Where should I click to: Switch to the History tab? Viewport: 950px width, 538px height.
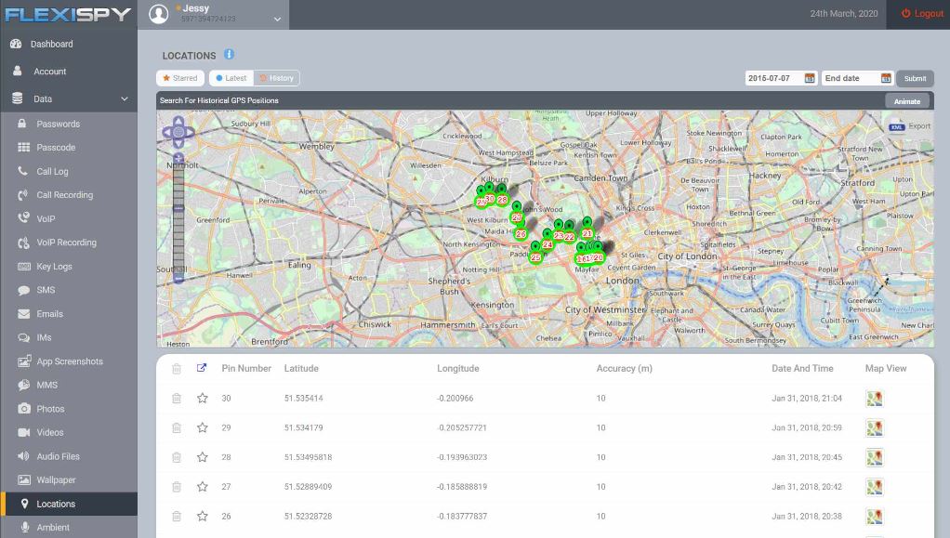277,78
